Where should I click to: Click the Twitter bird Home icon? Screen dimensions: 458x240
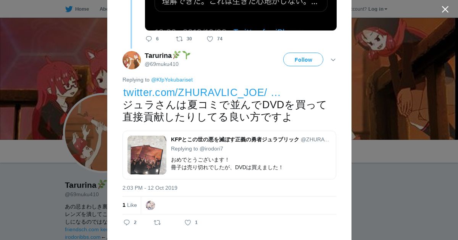click(x=69, y=9)
